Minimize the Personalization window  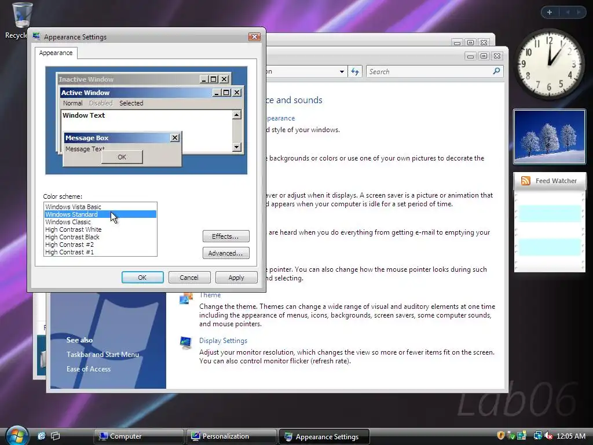coord(470,56)
